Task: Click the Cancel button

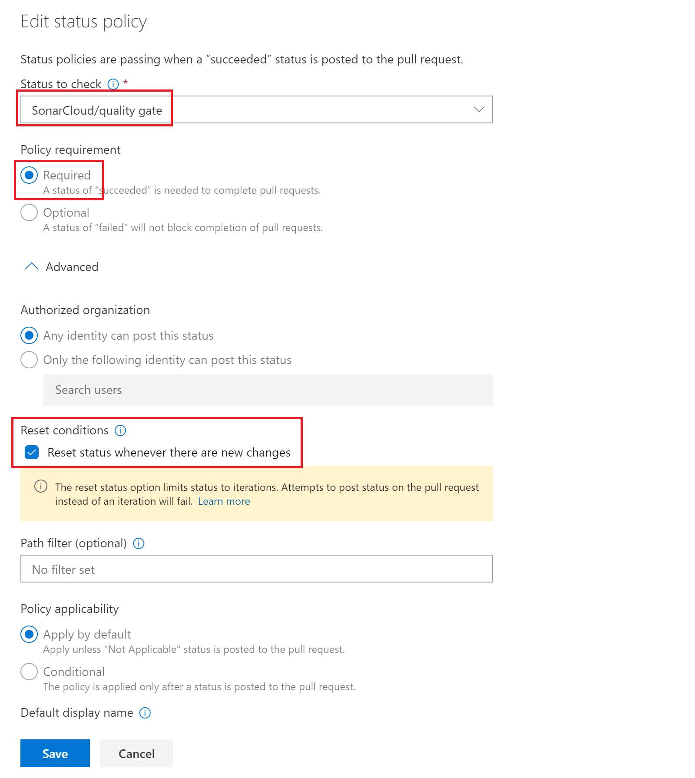Action: tap(136, 753)
